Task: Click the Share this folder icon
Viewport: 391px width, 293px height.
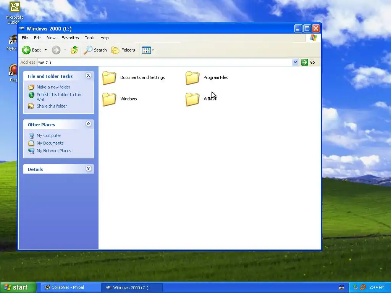Action: coord(31,106)
